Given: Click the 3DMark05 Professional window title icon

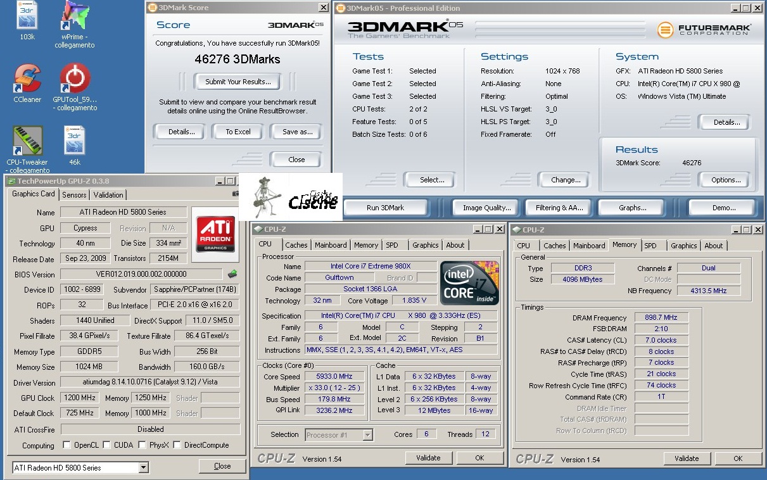Looking at the screenshot, I should [340, 8].
